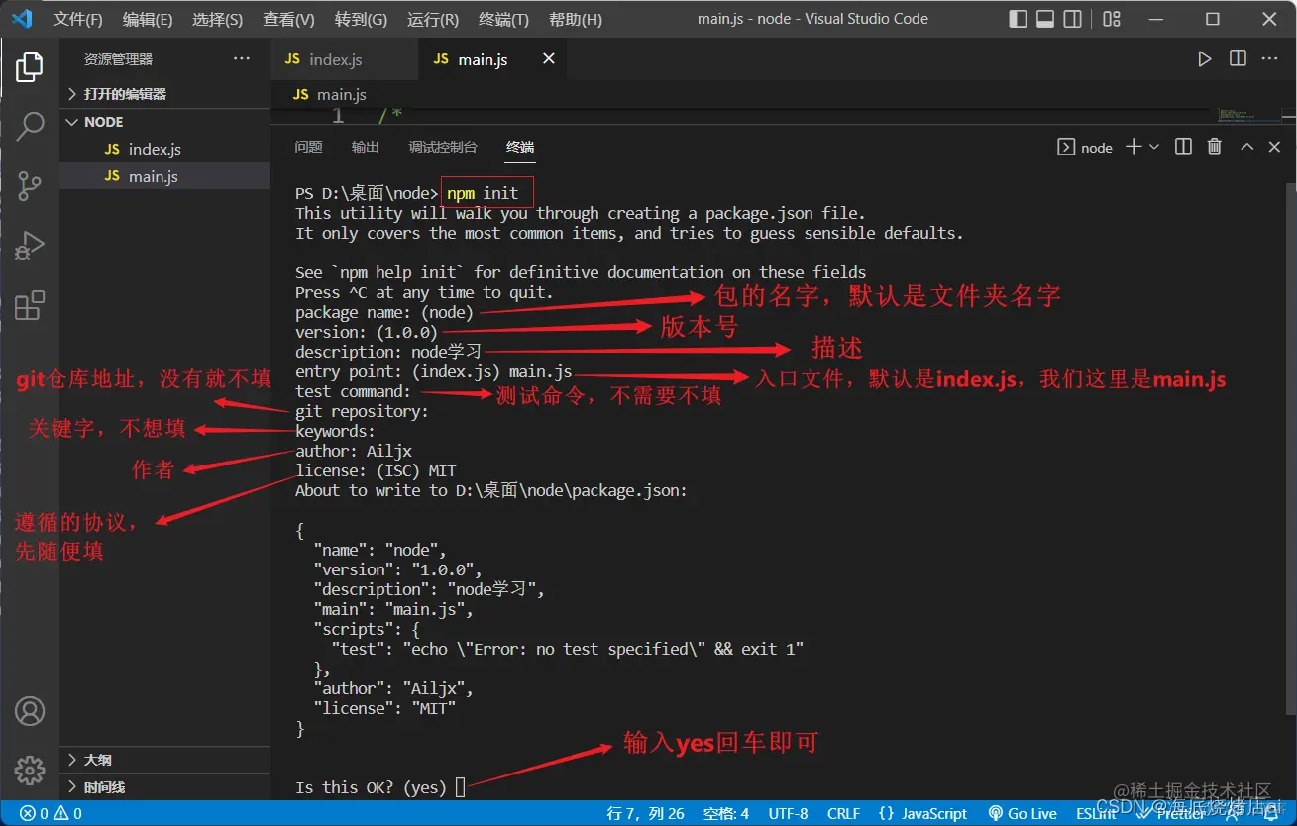The width and height of the screenshot is (1297, 826).
Task: Change encoding via UTF-8 status item
Action: point(789,813)
